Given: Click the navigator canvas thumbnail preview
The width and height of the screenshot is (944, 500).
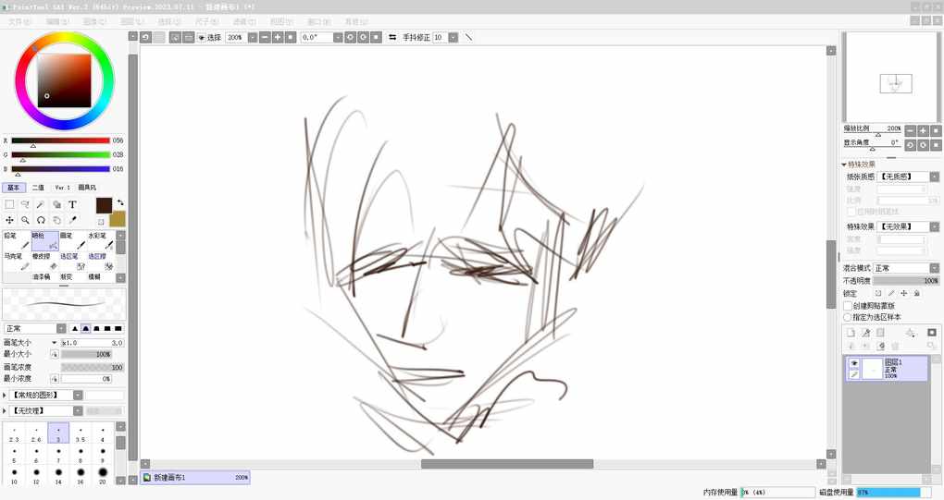Looking at the screenshot, I should point(894,83).
